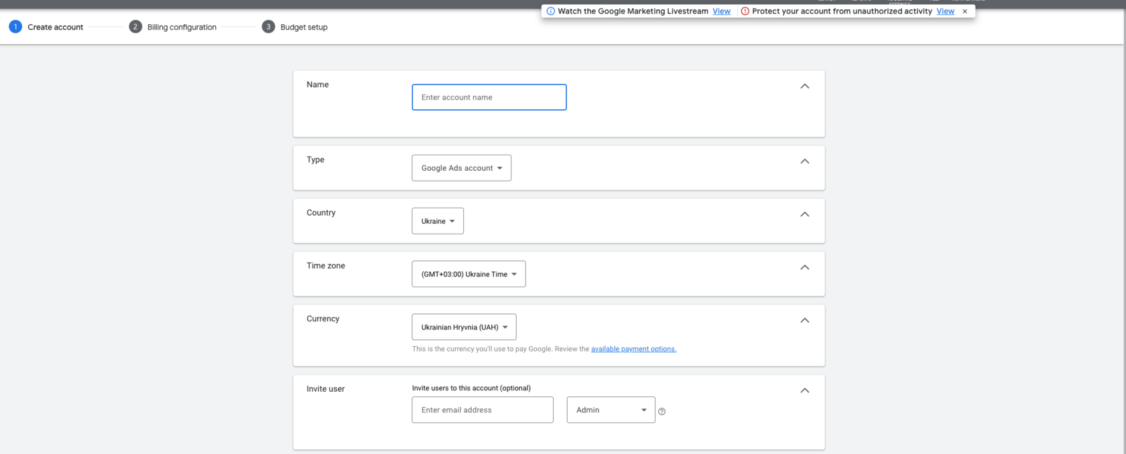Click the red warning icon for unauthorized activity

[x=745, y=11]
